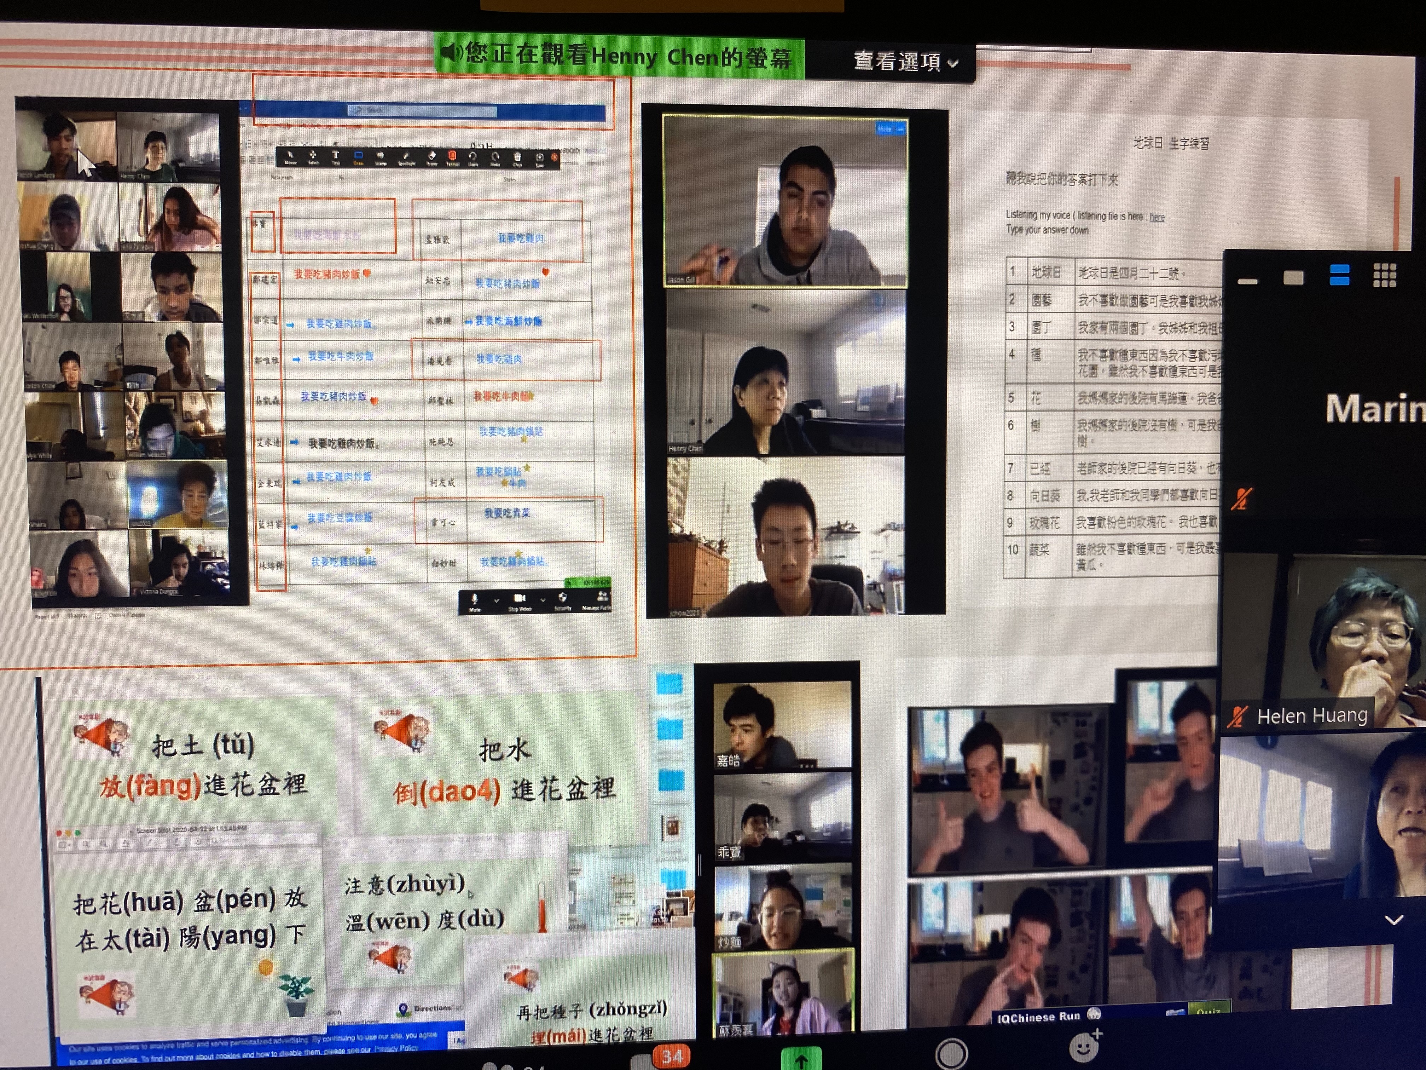Select the single active speaker thumbnail view
This screenshot has width=1426, height=1070.
click(1293, 277)
